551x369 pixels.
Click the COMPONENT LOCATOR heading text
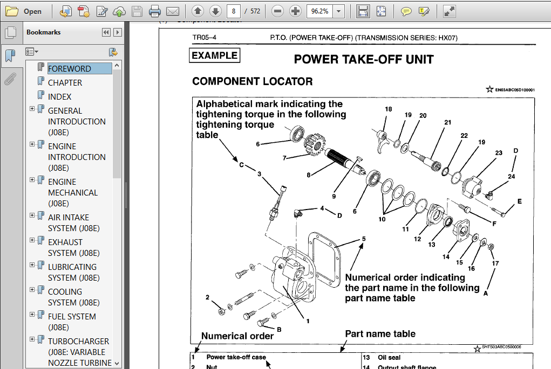tap(253, 81)
